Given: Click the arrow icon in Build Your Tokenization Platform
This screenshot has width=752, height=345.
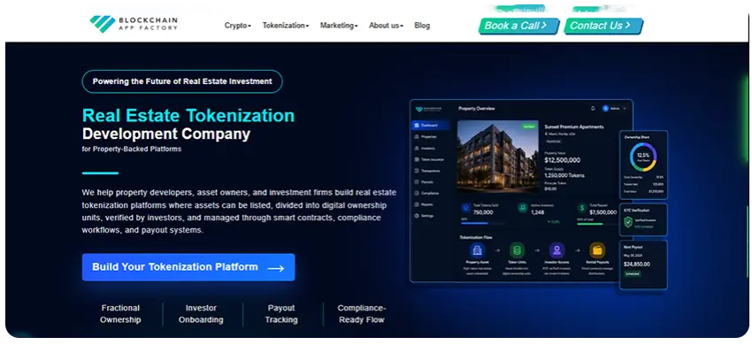Looking at the screenshot, I should (276, 268).
